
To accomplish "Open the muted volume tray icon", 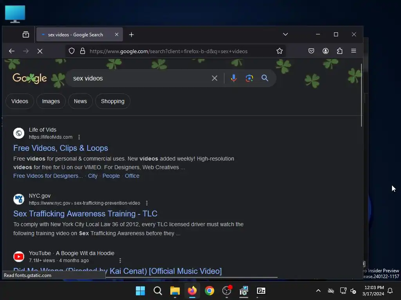I will click(x=353, y=291).
